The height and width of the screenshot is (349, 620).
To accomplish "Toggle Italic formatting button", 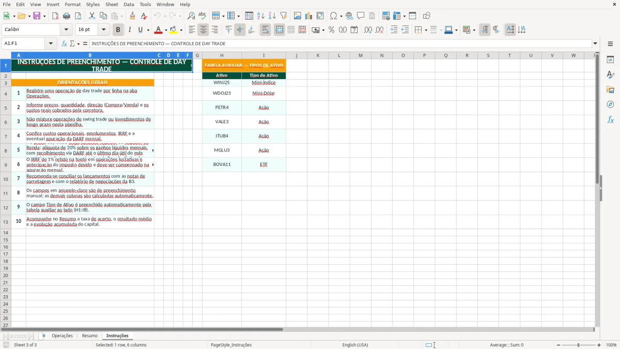I will tap(129, 30).
